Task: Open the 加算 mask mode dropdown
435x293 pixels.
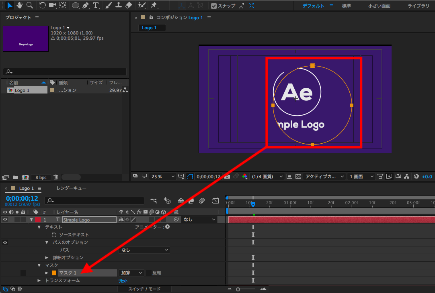Action: [131, 273]
